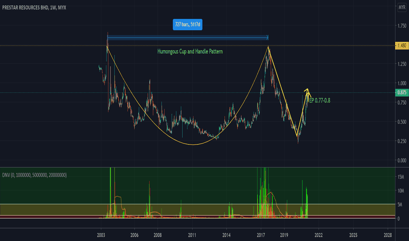Click the 0.000 price axis value
This screenshot has width=409, height=241.
point(402,160)
